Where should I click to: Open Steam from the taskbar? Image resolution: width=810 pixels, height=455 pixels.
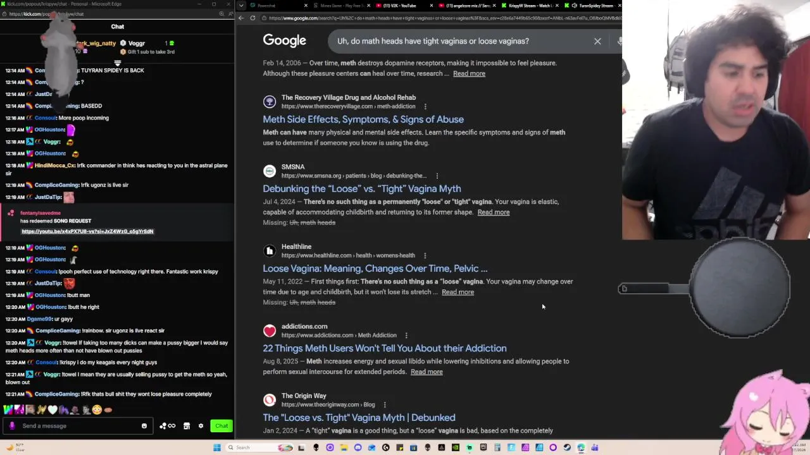[x=567, y=447]
